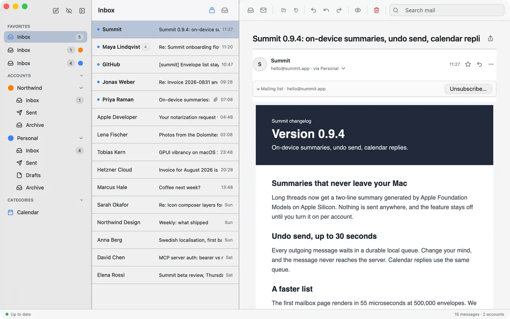Collapse the Categories section chevron
This screenshot has height=319, width=510.
click(81, 200)
